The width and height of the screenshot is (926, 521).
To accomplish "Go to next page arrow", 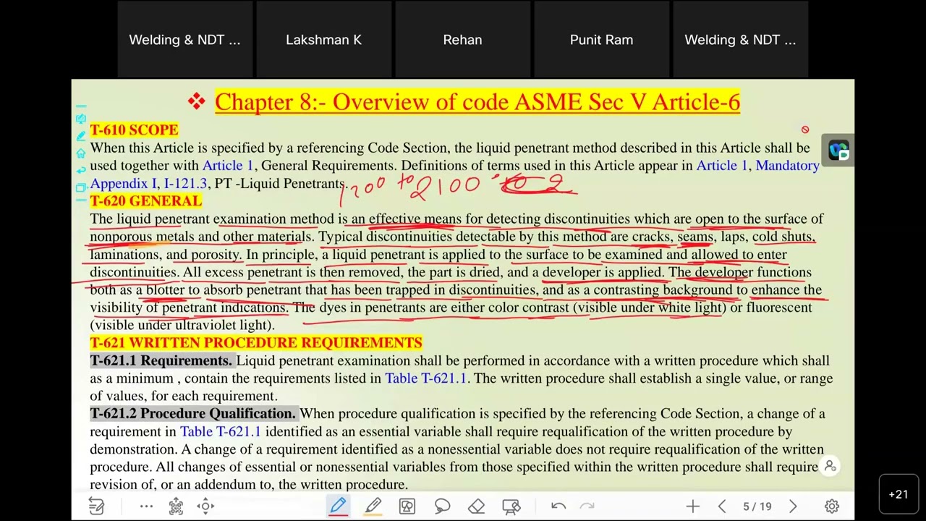I will 793,507.
